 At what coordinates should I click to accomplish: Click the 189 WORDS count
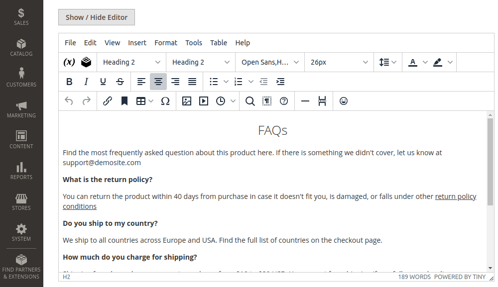coord(414,277)
